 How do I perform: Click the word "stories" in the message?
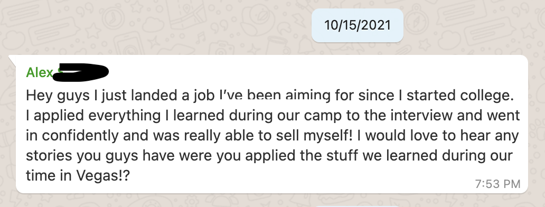pos(49,156)
